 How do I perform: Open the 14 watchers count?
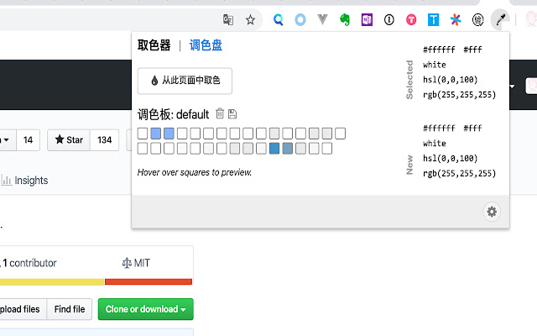coord(28,140)
